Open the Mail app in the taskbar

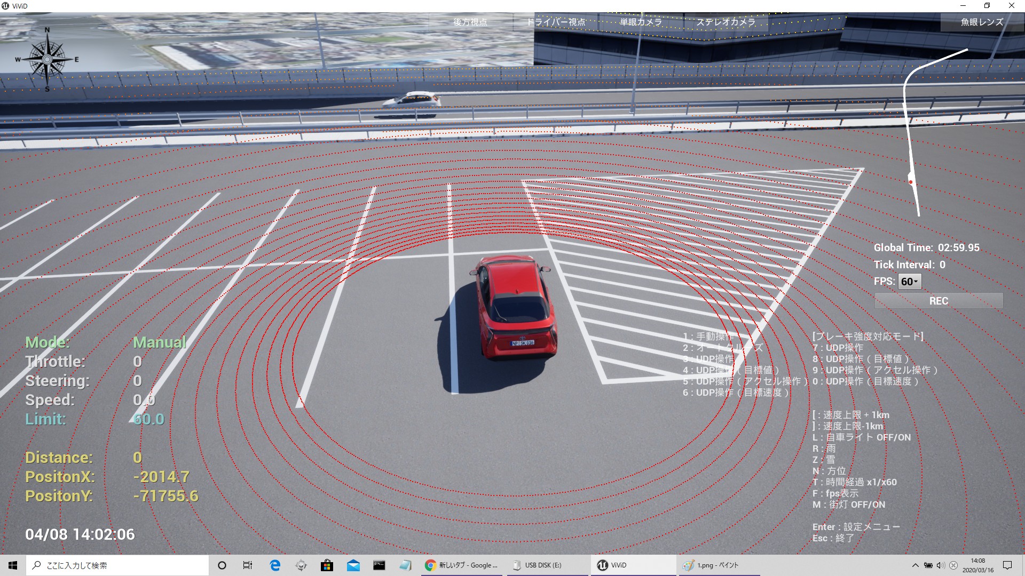click(x=353, y=565)
